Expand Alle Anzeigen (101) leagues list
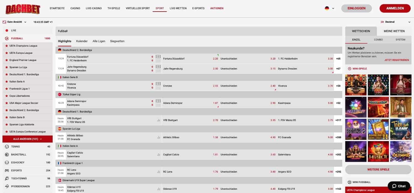 click(27, 139)
